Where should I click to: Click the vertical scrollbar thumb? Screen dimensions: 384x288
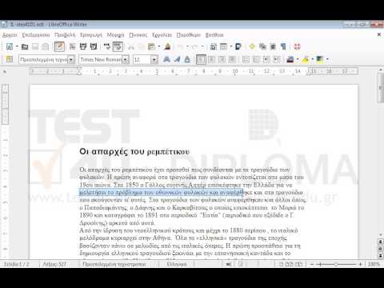(381, 87)
